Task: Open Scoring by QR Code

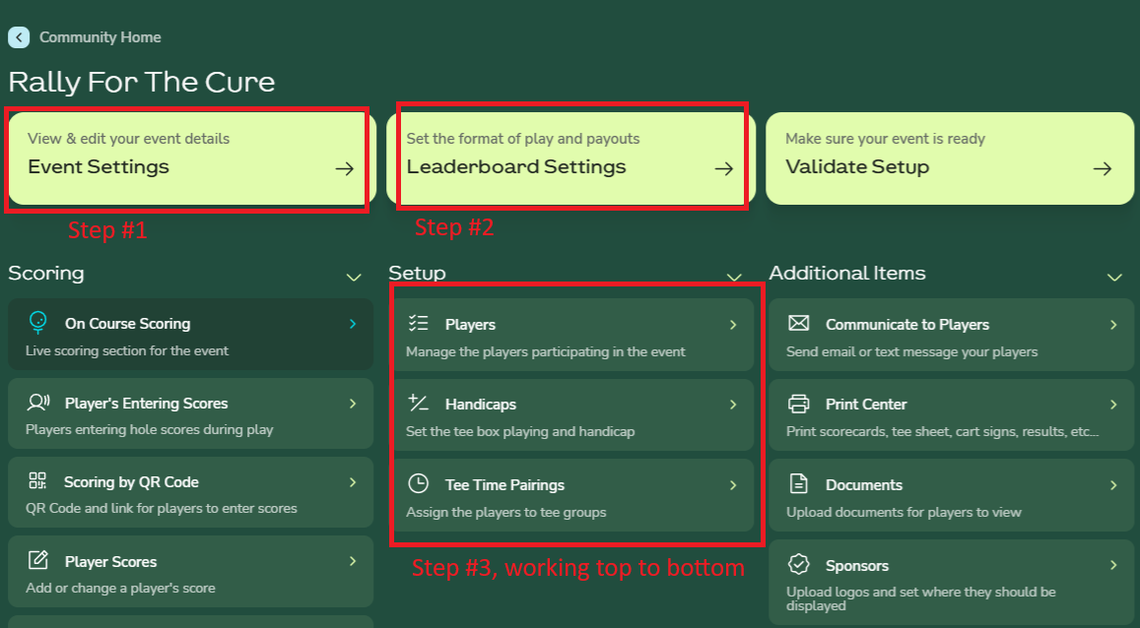Action: click(190, 493)
